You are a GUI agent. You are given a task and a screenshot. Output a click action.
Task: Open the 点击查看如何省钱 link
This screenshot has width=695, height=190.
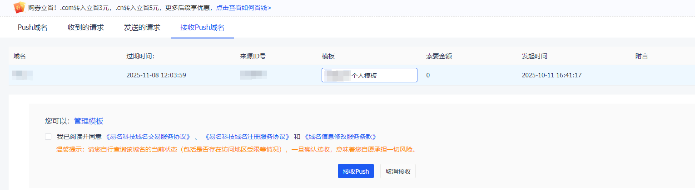pos(244,8)
